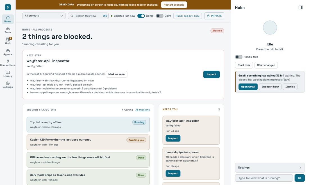Viewport: 309px width, 185px height.
Task: Click the Restart scenario button
Action: [x=174, y=5]
